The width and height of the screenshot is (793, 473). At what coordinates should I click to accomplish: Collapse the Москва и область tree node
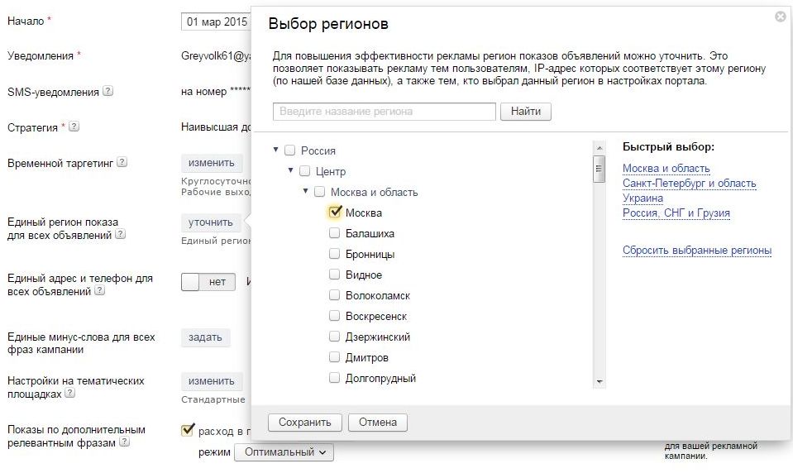(x=305, y=191)
